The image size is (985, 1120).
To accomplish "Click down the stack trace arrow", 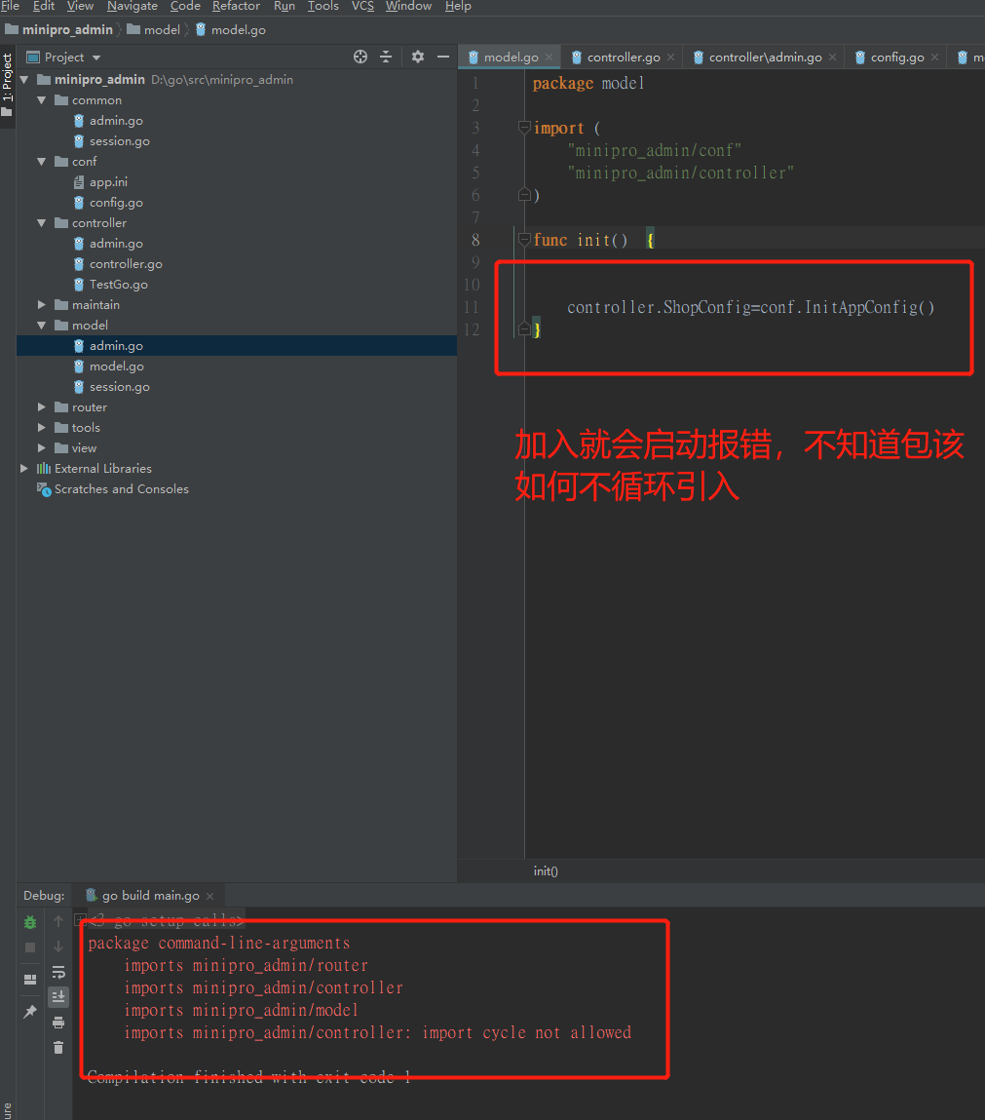I will click(58, 947).
